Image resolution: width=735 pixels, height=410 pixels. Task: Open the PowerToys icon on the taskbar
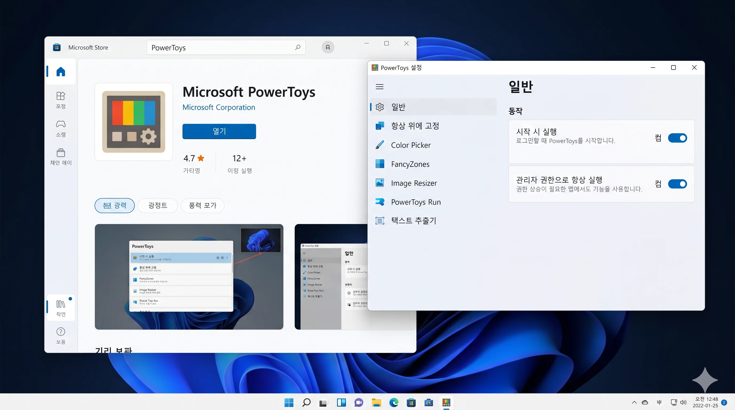[446, 402]
